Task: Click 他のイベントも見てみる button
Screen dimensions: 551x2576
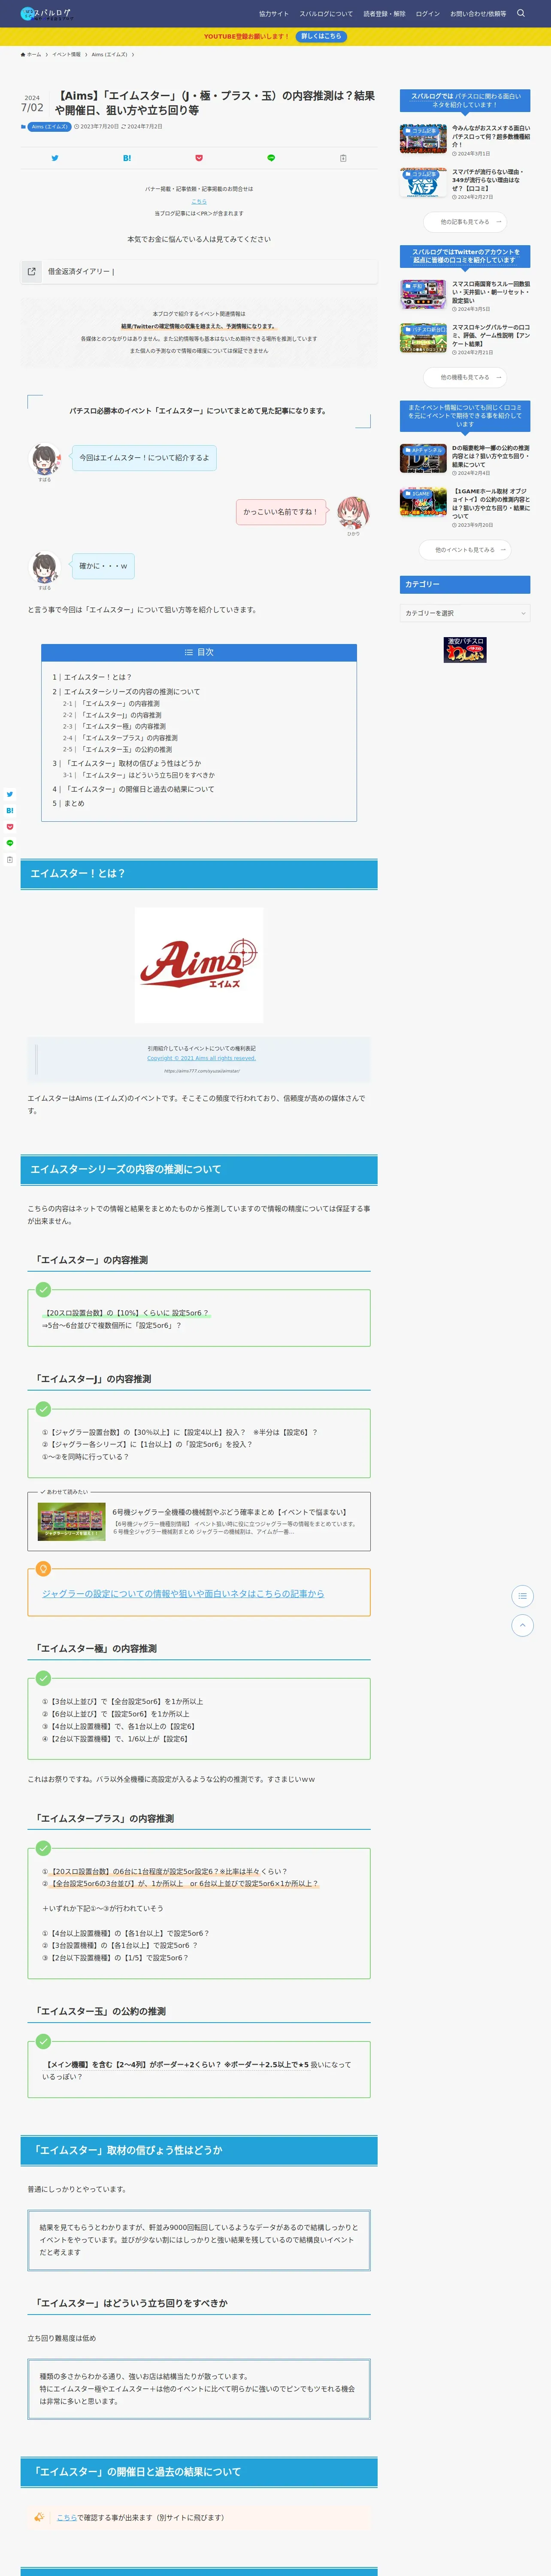Action: click(x=465, y=550)
